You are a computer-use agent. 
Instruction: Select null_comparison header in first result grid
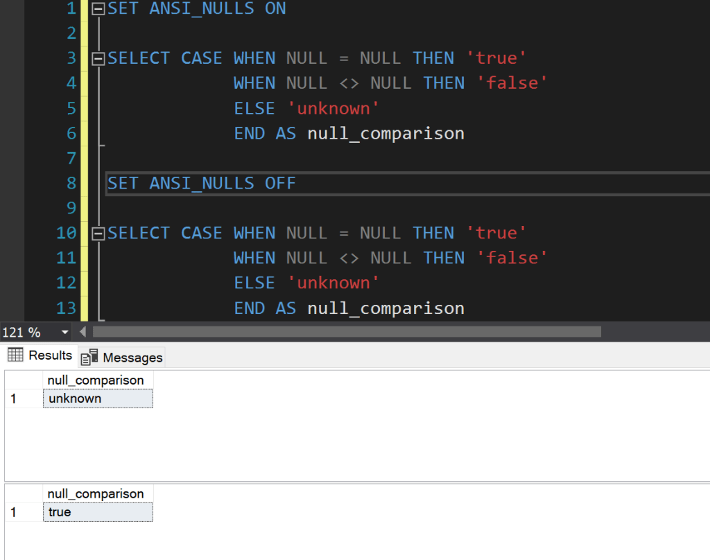coord(98,380)
